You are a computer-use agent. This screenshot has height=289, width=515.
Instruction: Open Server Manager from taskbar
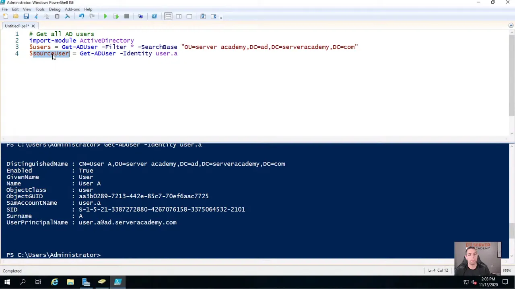pyautogui.click(x=86, y=282)
